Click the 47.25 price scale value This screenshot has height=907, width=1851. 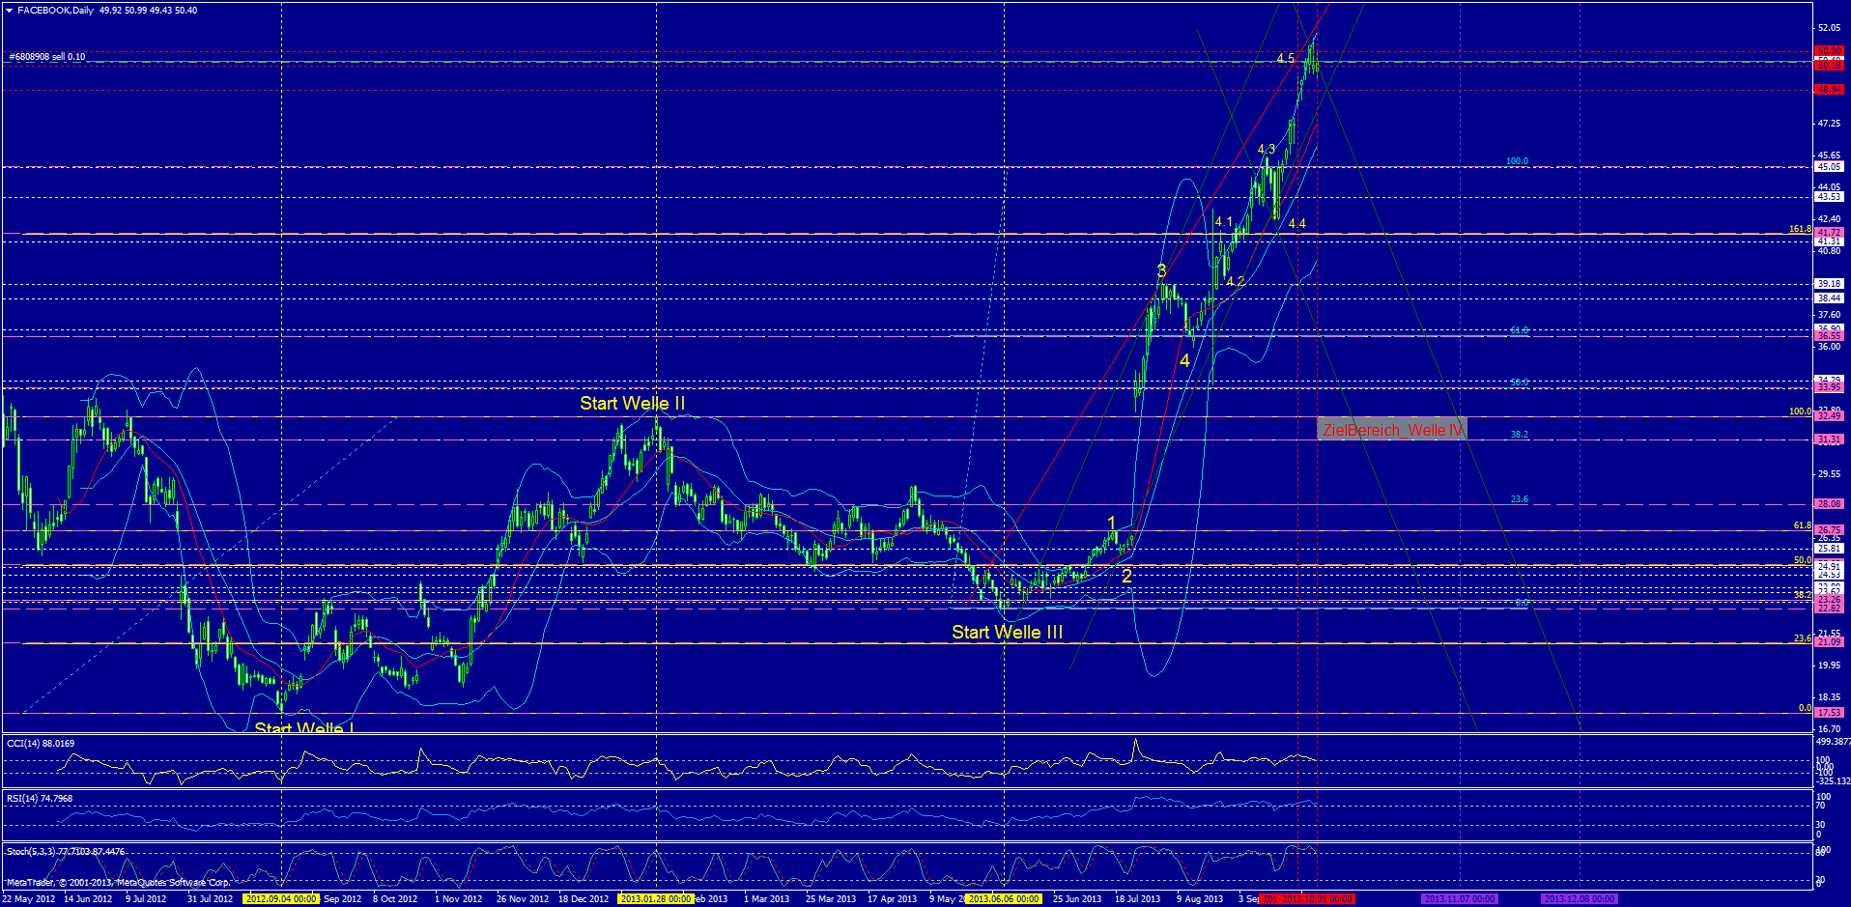point(1829,124)
